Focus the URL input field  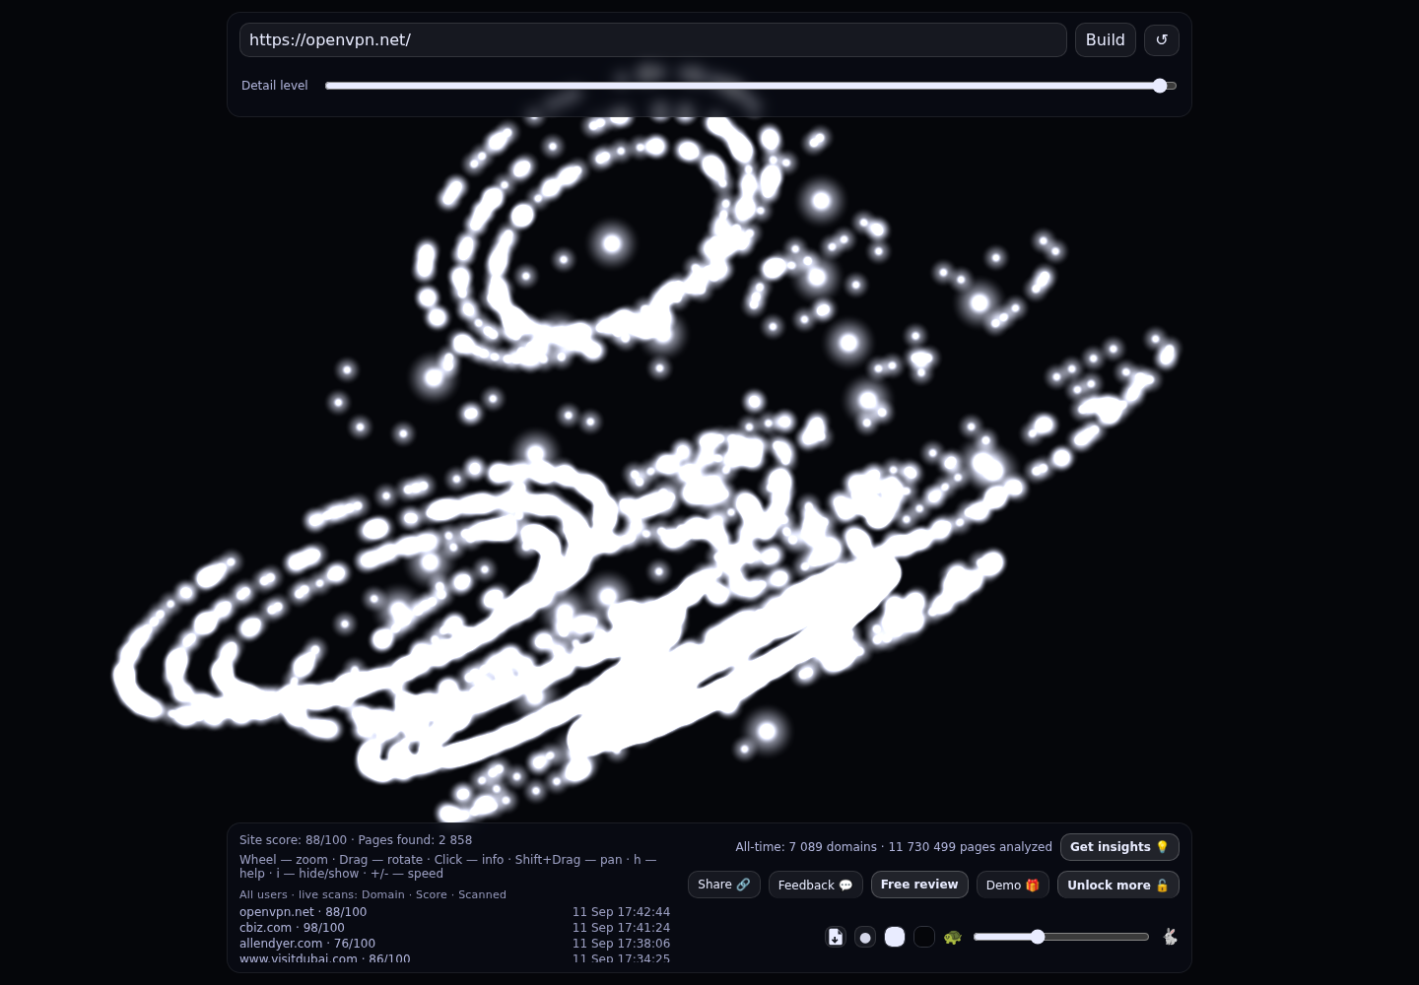[x=653, y=40]
